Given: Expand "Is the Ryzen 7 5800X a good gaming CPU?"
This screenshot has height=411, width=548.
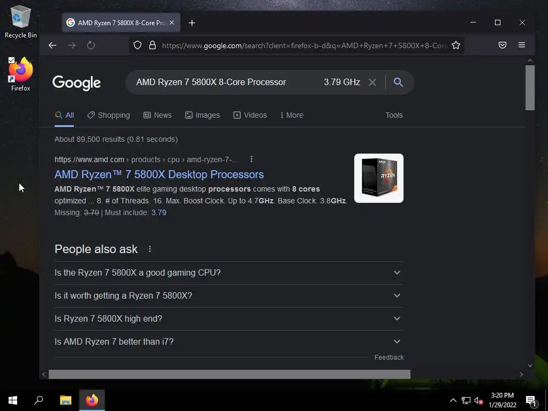Looking at the screenshot, I should click(x=229, y=272).
